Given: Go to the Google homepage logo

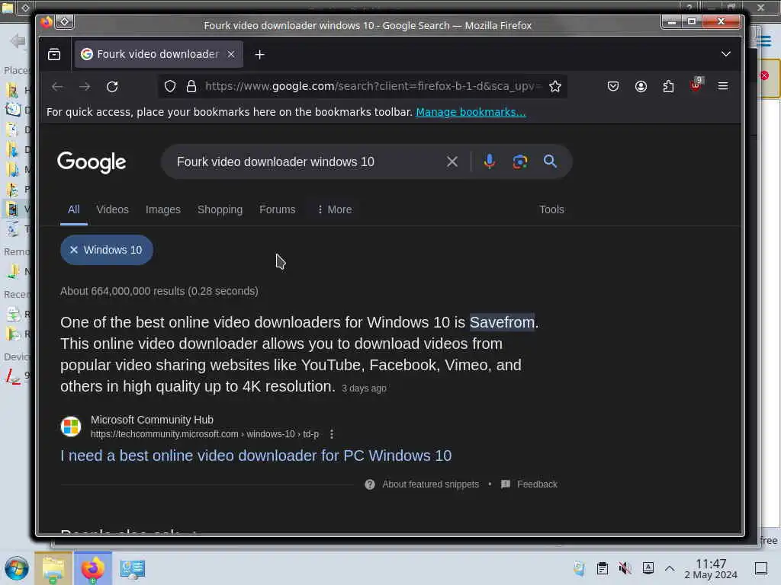Looking at the screenshot, I should point(92,162).
